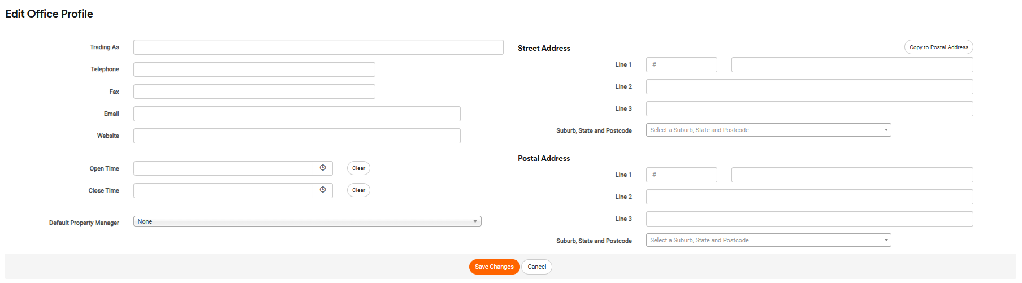Click the Email input box
Viewport: 1022px width, 283px height.
297,114
